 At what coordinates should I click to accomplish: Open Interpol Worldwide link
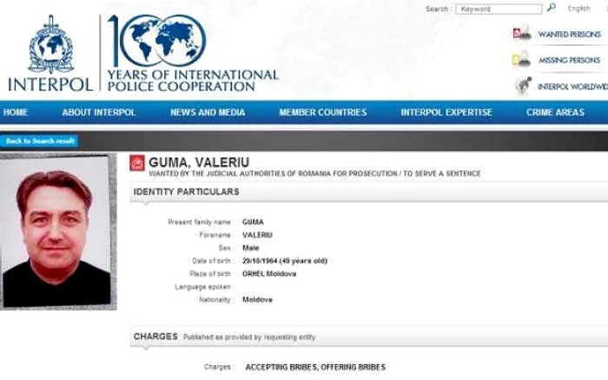(572, 87)
